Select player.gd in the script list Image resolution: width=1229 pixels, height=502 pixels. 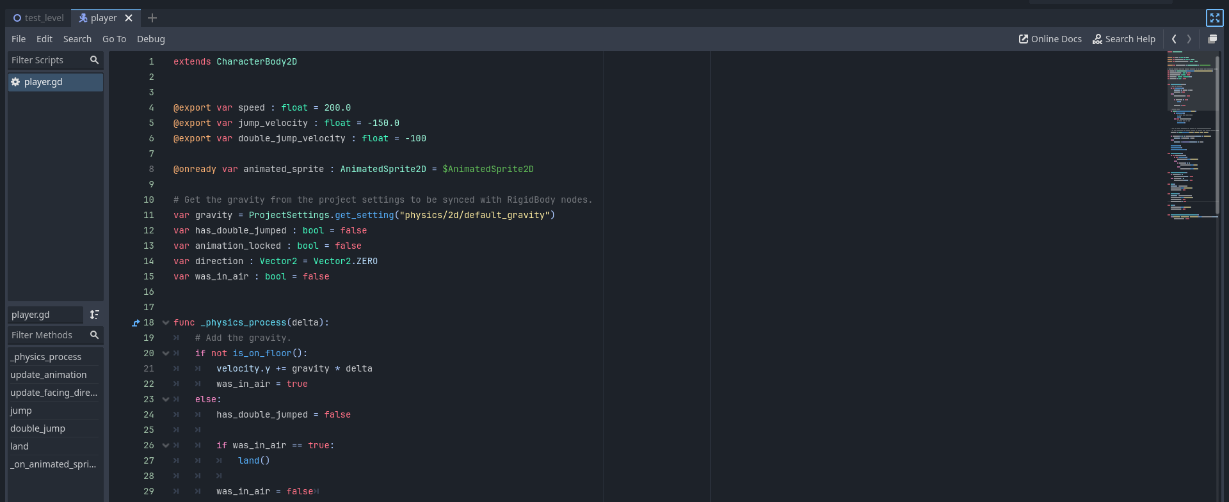55,82
